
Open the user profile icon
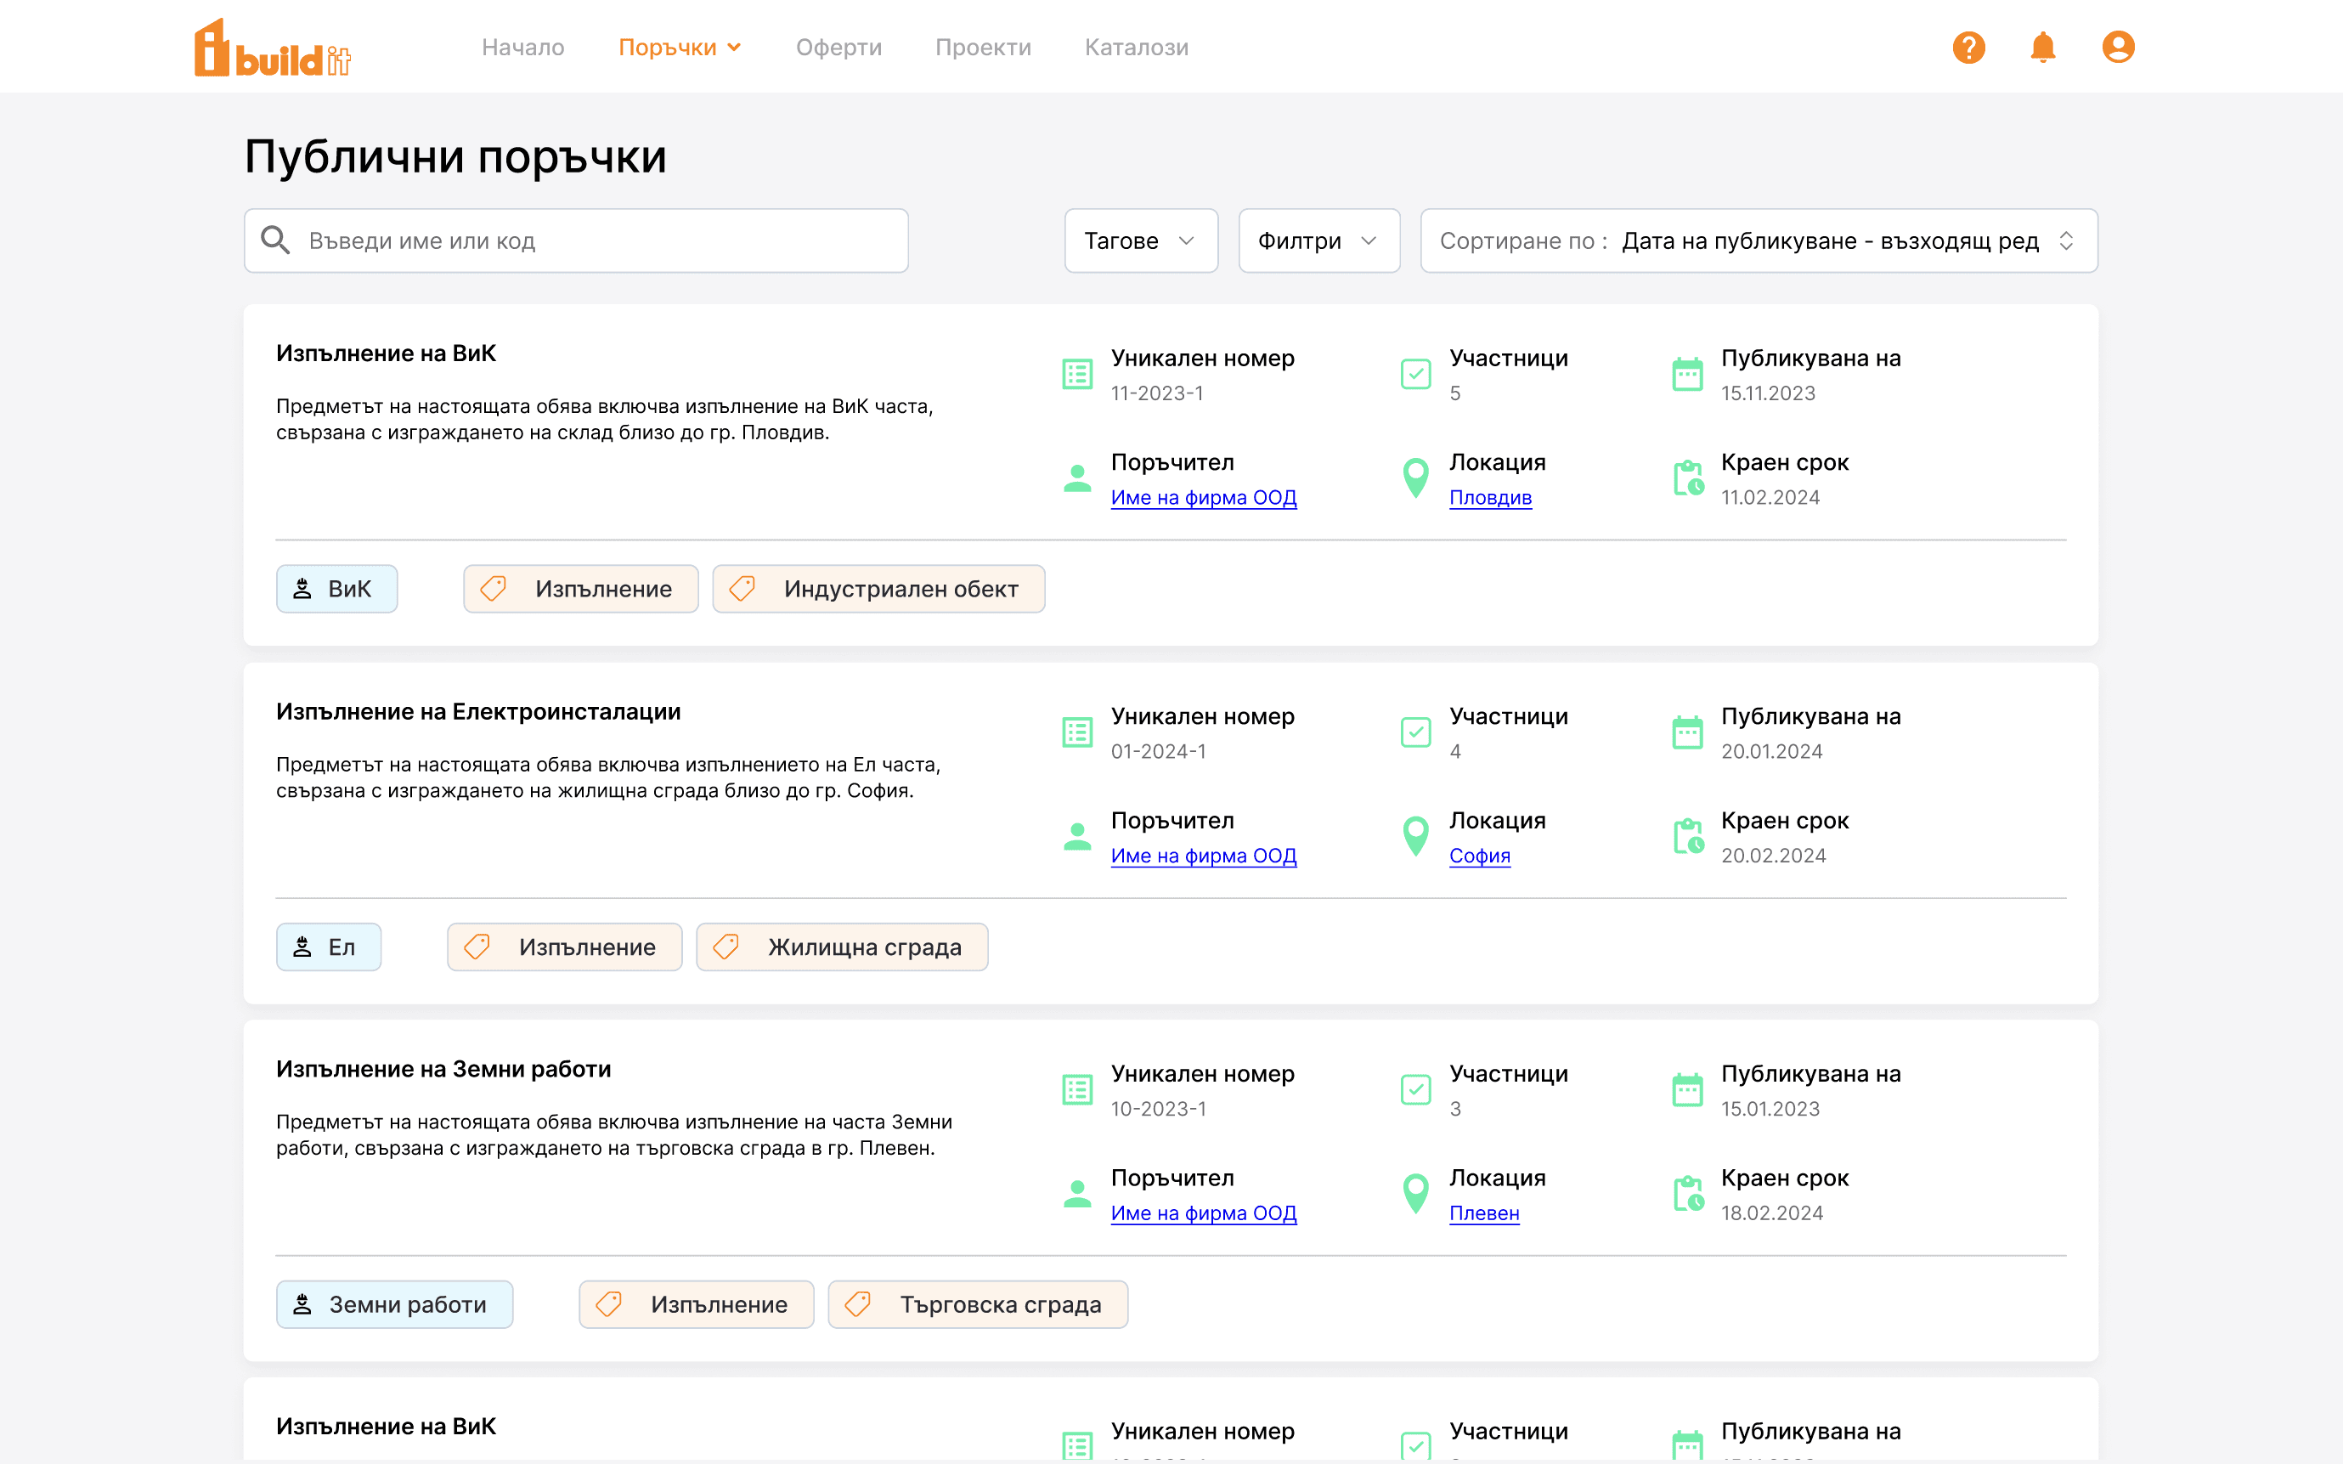2118,47
